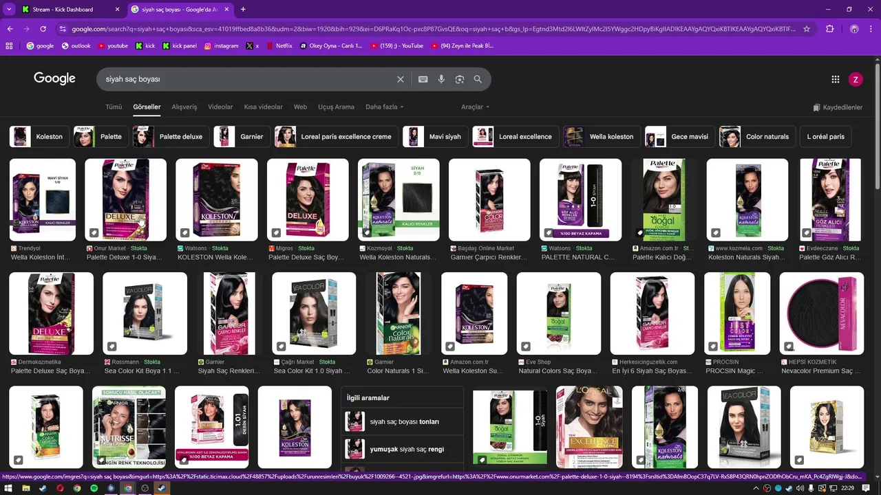
Task: Close the Stream - Kick Dashboard tab
Action: click(117, 10)
